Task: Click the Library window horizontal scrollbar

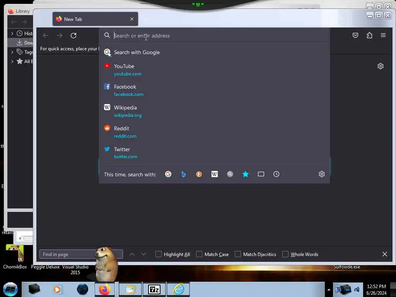Action: (x=25, y=238)
